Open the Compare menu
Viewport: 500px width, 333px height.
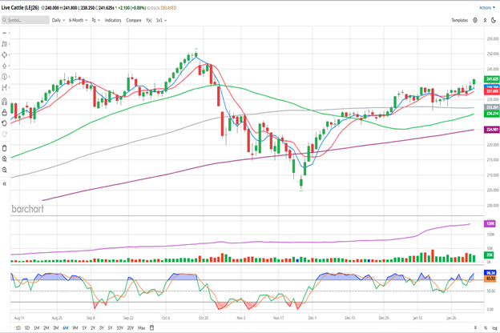tap(134, 20)
